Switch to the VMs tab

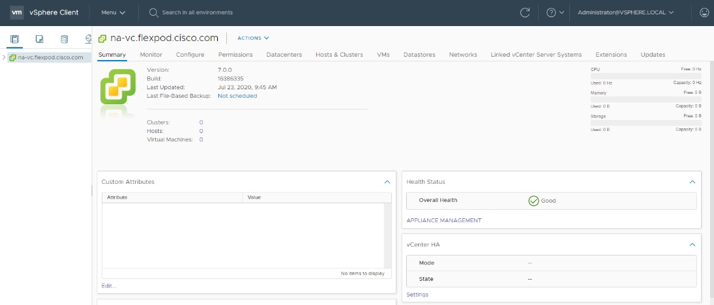(x=383, y=55)
